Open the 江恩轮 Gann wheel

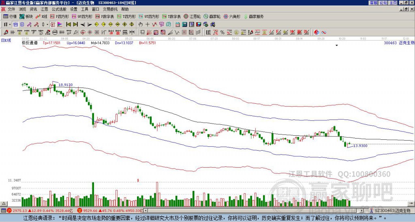[x=193, y=16]
